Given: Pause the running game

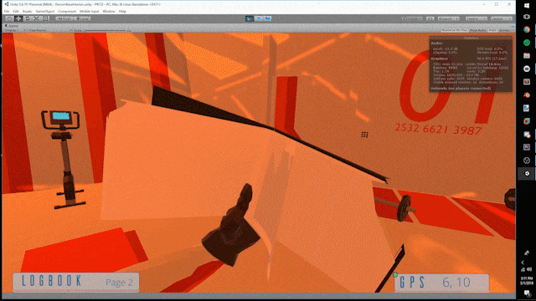Looking at the screenshot, I should click(259, 18).
